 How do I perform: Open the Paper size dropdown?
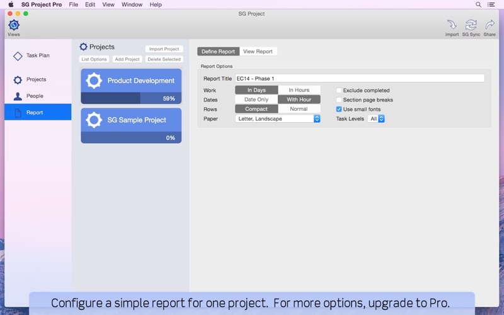278,118
